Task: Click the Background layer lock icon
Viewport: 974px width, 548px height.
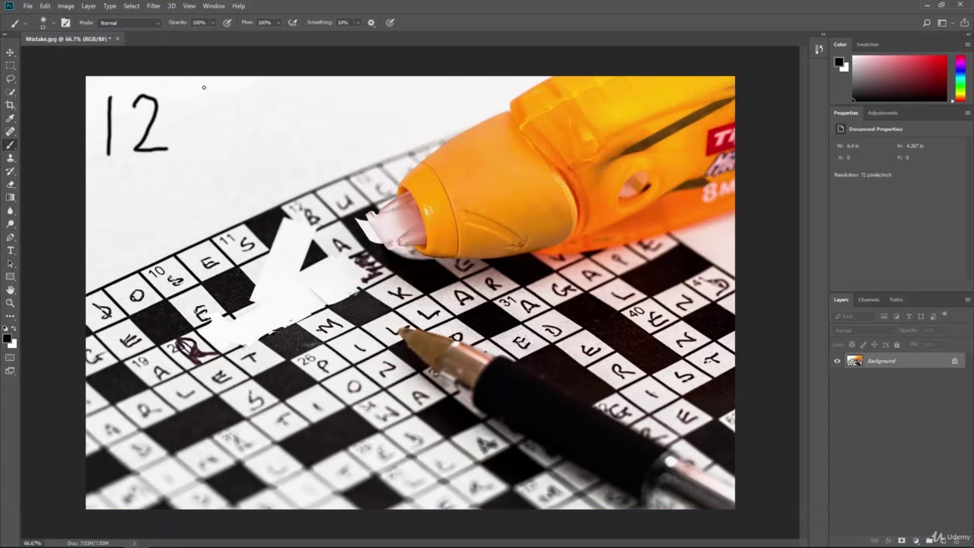Action: pos(954,361)
